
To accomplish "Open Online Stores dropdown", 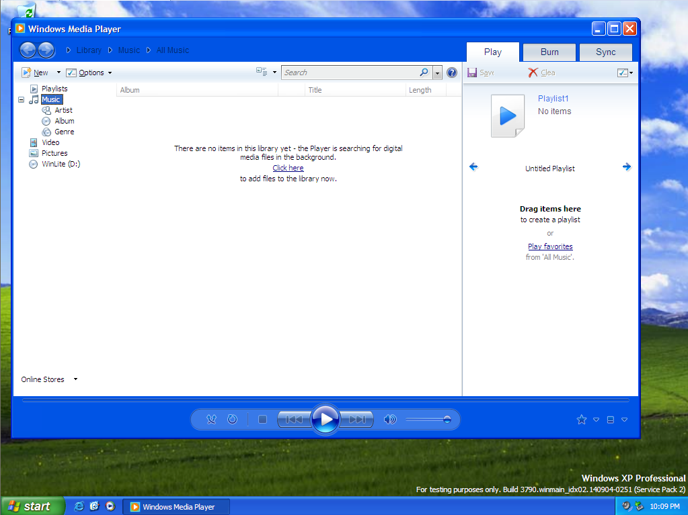I will pyautogui.click(x=49, y=379).
